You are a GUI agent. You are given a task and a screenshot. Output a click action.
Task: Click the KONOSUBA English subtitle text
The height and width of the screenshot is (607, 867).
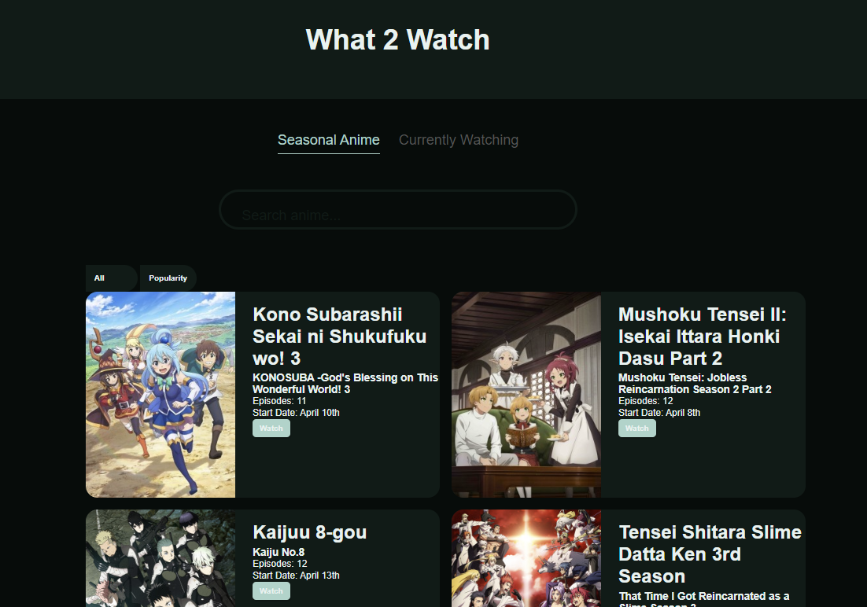[x=345, y=383]
